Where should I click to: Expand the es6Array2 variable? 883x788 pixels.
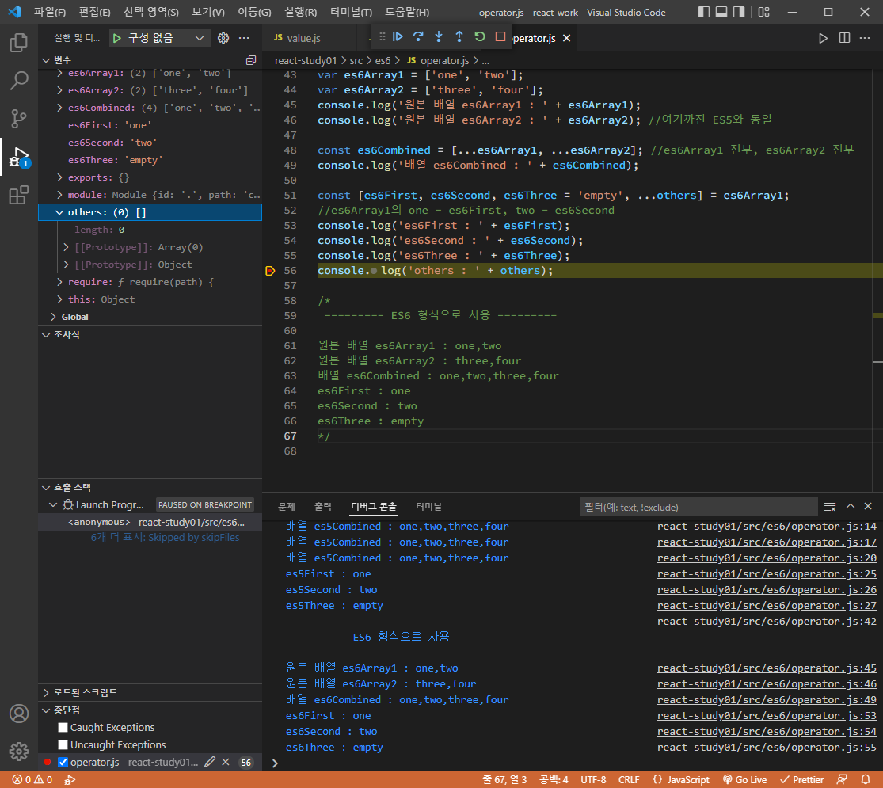point(59,90)
